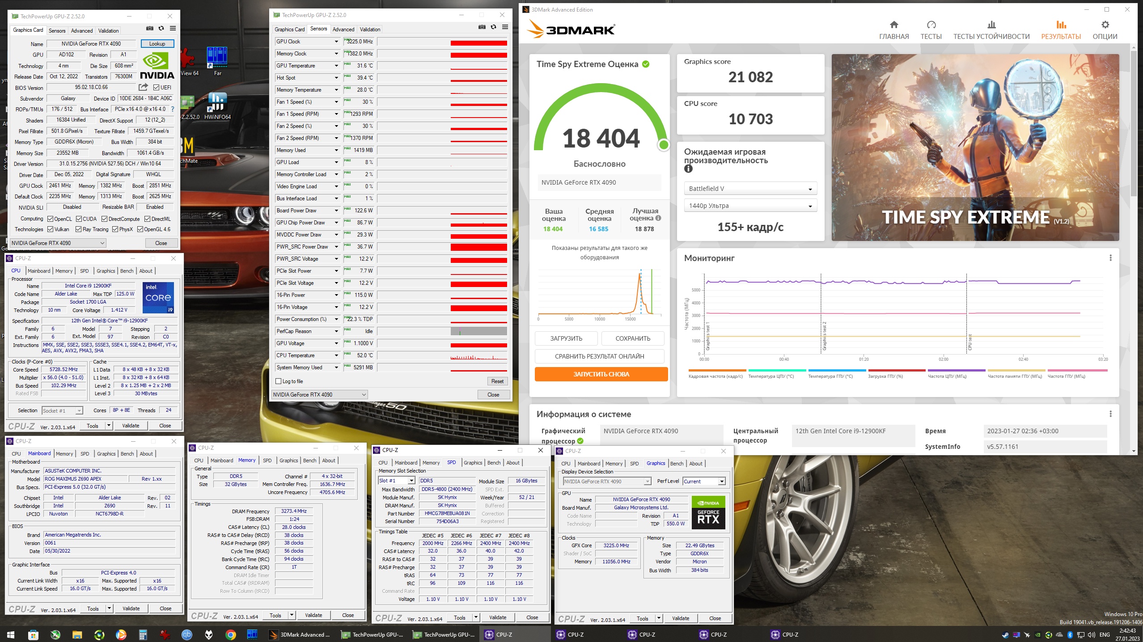Open Mainboard tab in the CPU-Z Graphics window
The height and width of the screenshot is (642, 1143).
click(x=589, y=464)
